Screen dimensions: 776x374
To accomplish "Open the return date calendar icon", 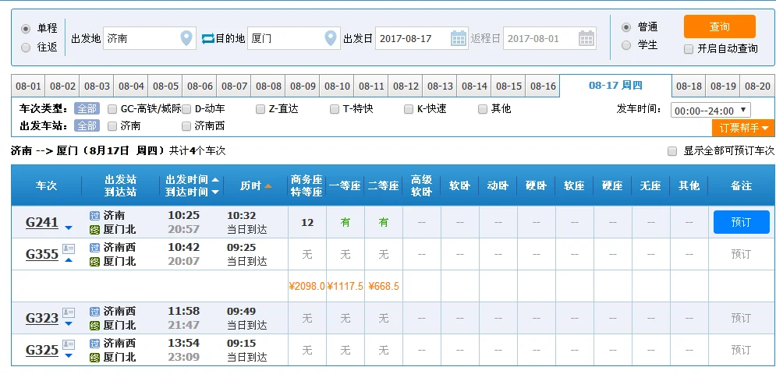I will (x=586, y=38).
